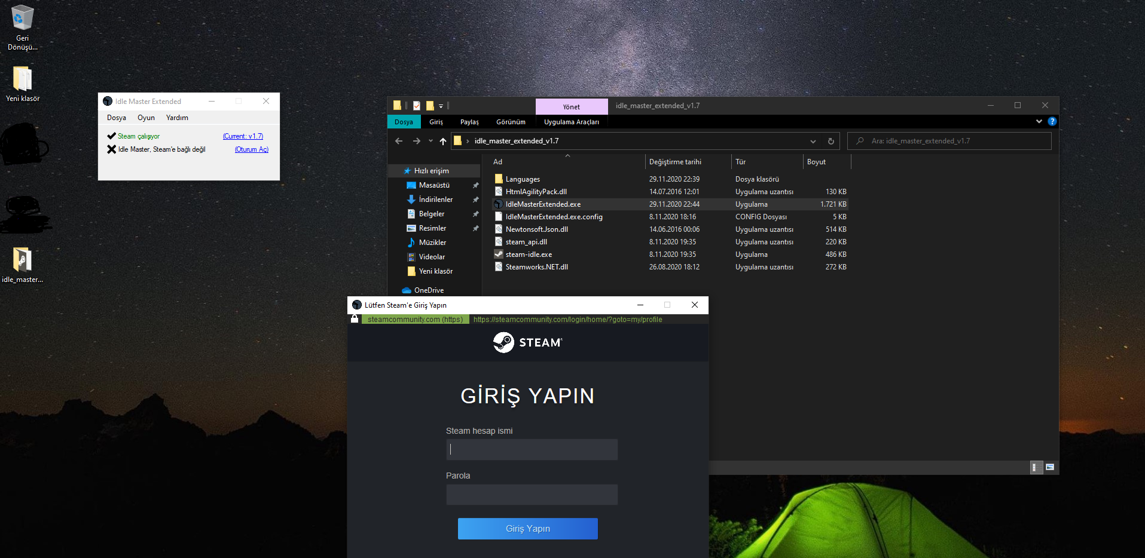Image resolution: width=1145 pixels, height=558 pixels.
Task: Select the steam-idle.exe file icon
Action: click(499, 254)
